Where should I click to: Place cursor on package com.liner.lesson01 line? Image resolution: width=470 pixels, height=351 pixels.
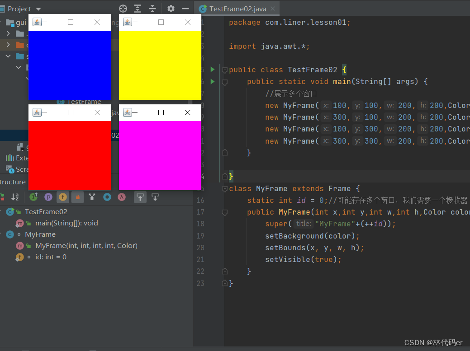(290, 23)
